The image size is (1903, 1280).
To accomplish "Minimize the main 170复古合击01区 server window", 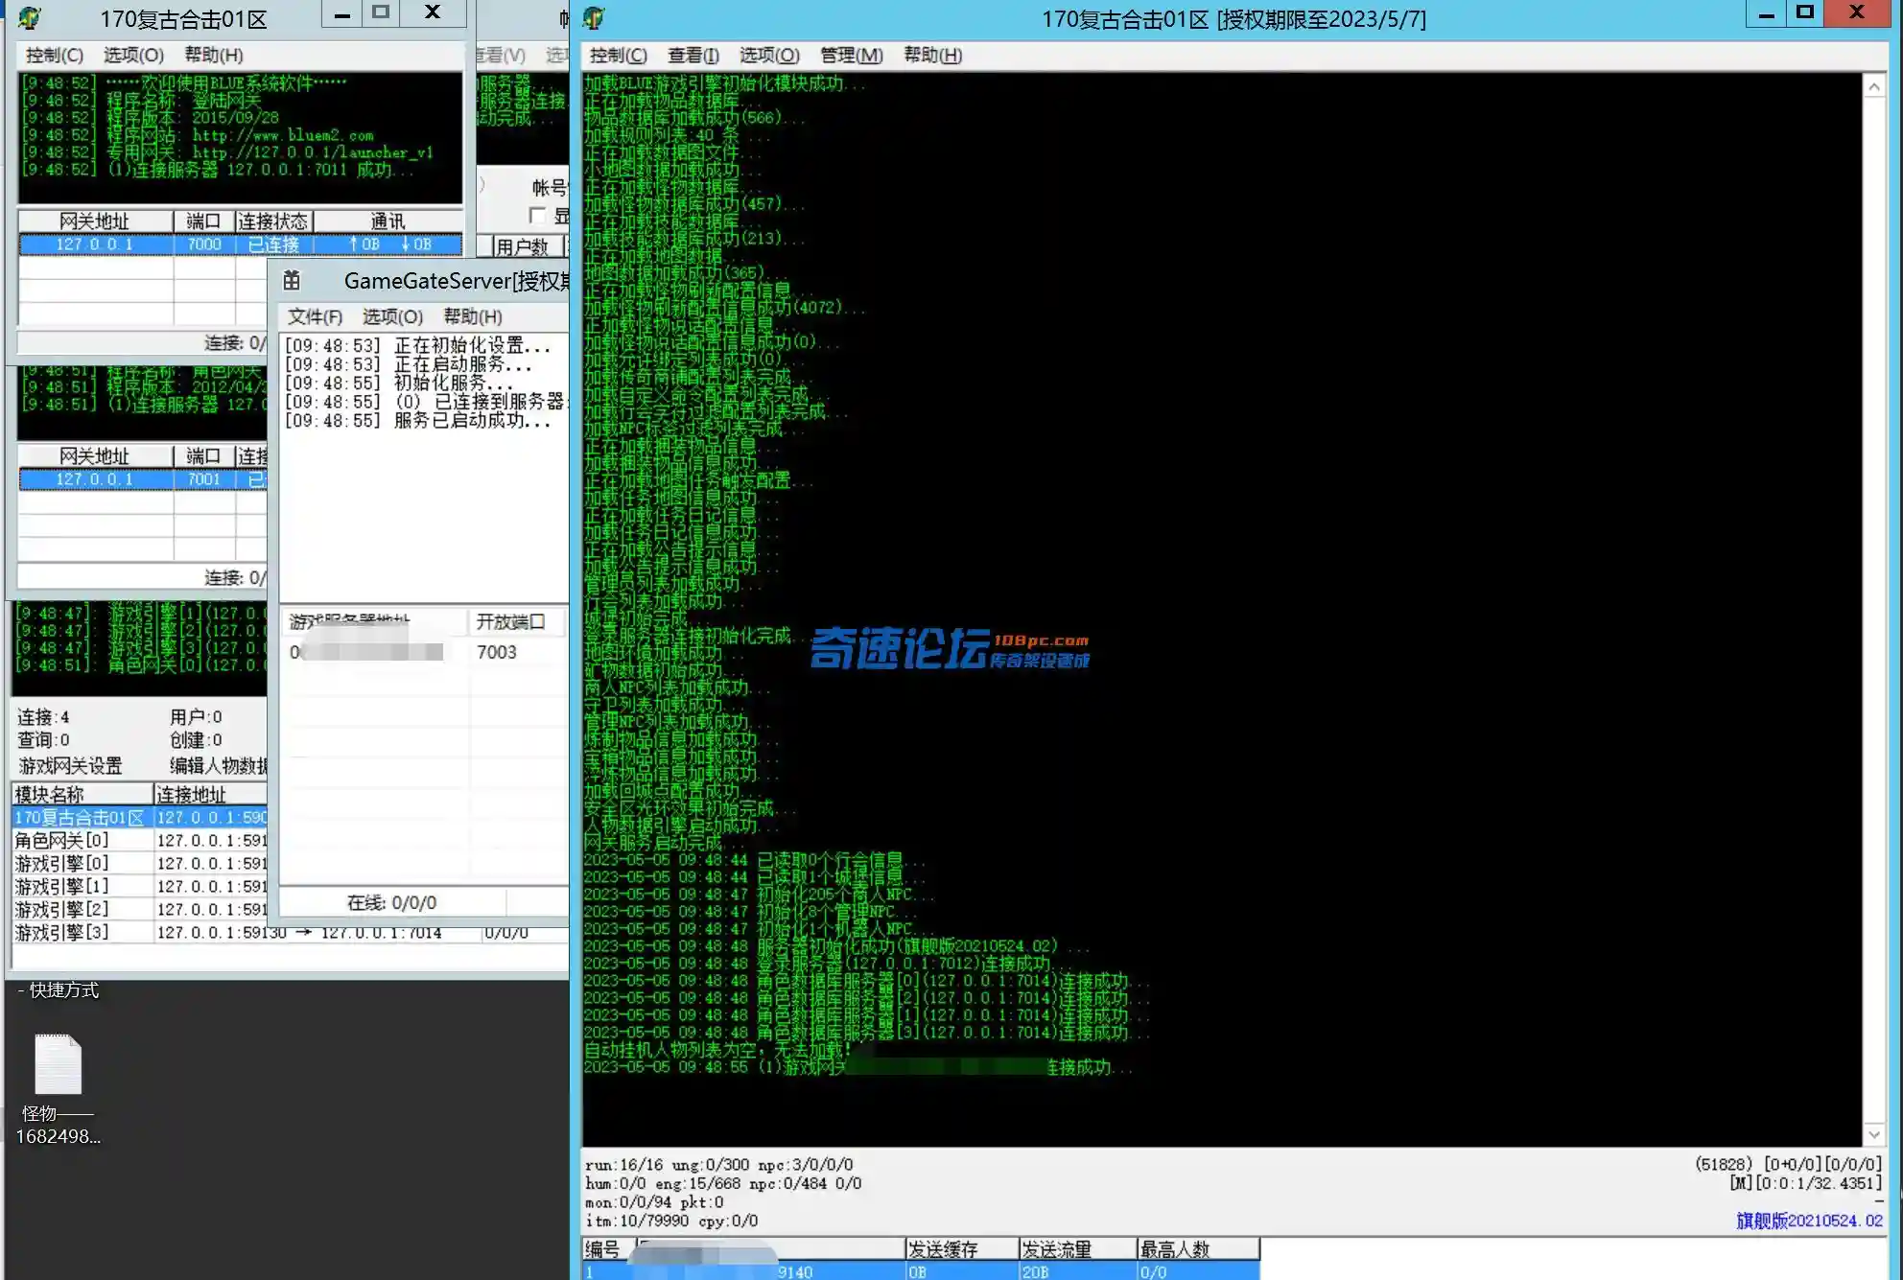I will 1766,13.
